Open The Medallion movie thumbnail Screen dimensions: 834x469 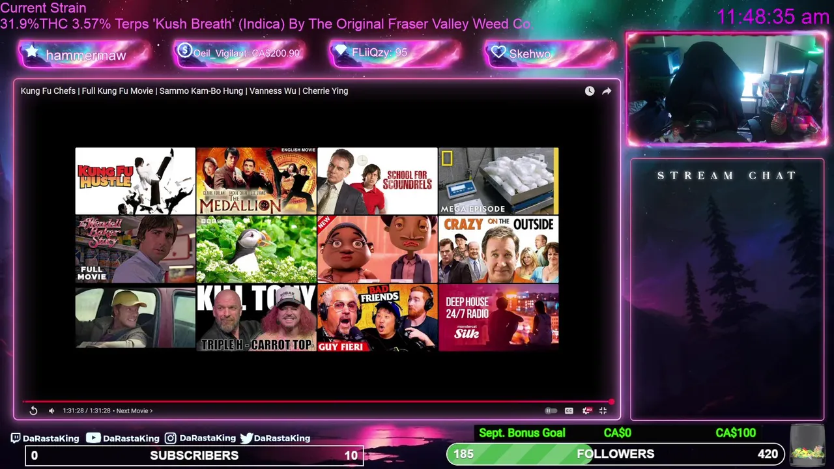[257, 180]
